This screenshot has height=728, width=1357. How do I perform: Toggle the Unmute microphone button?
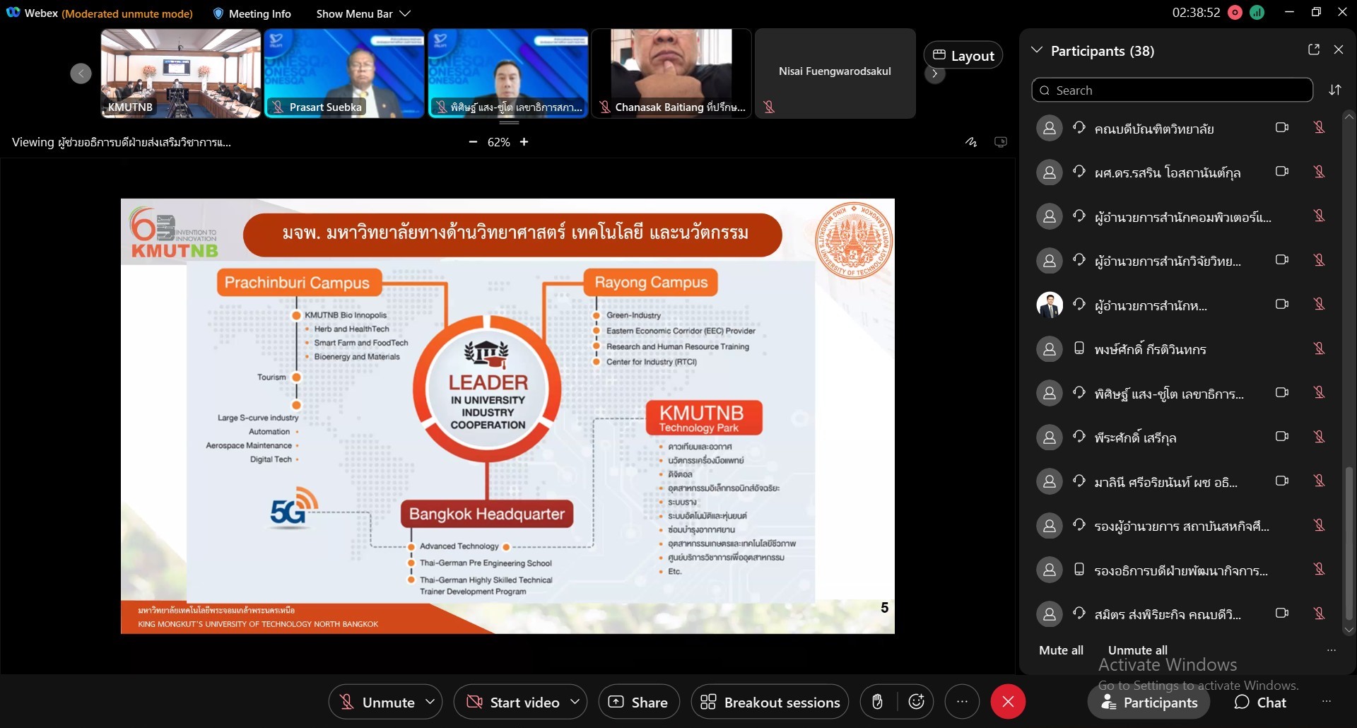[x=377, y=702]
